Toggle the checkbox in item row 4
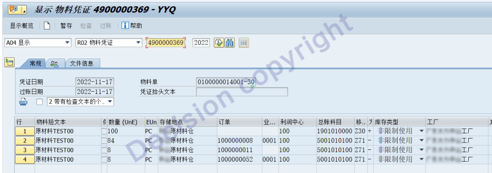 [104, 159]
